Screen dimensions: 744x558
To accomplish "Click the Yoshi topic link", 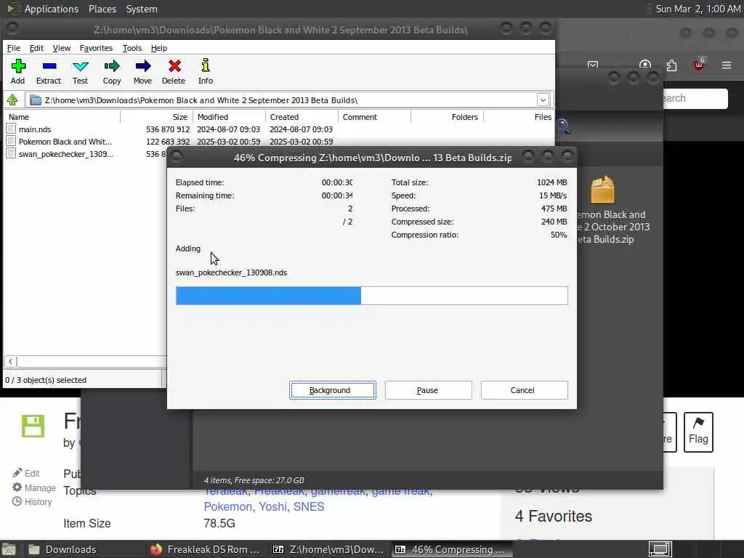I will coord(273,506).
